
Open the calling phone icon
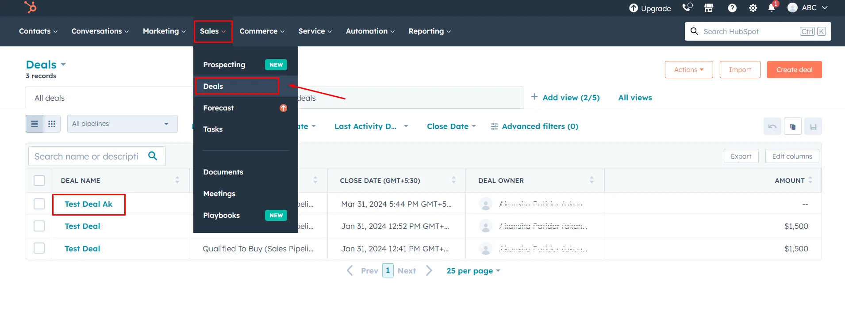point(687,8)
